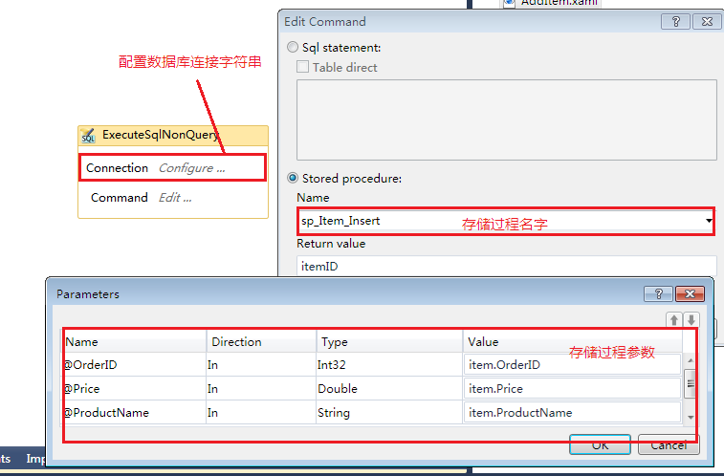The height and width of the screenshot is (476, 724).
Task: Select the Stored procedure radio button
Action: (293, 178)
